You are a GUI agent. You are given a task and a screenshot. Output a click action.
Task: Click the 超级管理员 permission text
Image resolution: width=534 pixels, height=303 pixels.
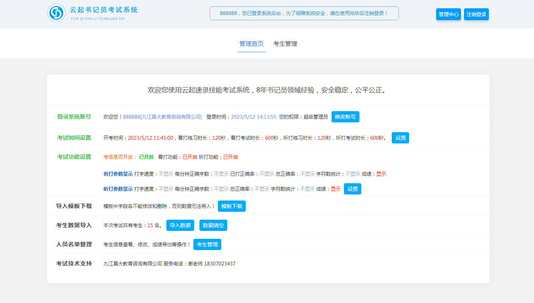coord(316,117)
